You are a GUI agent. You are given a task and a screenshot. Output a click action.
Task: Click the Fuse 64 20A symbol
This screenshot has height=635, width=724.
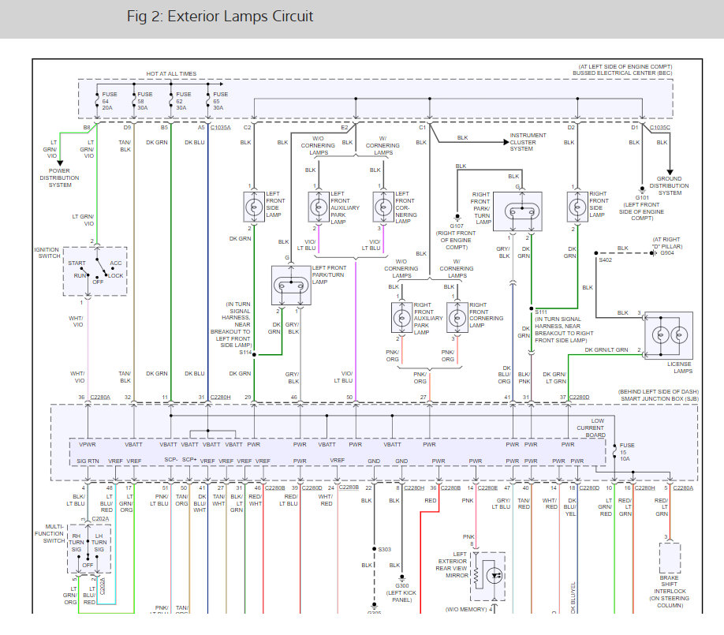point(97,101)
